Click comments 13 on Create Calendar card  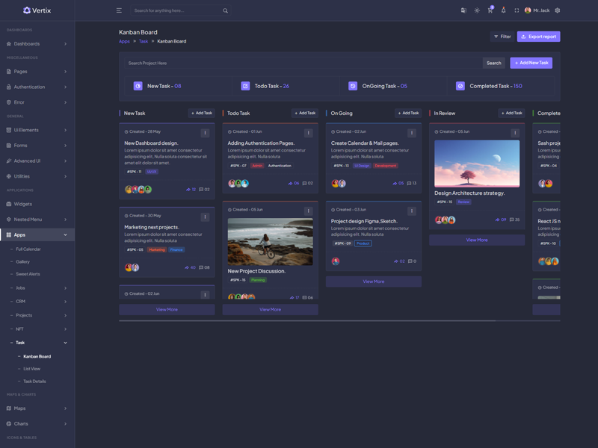click(412, 183)
